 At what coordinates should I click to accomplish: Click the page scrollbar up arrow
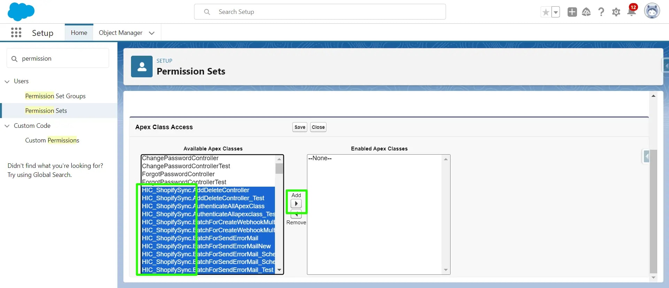click(654, 96)
